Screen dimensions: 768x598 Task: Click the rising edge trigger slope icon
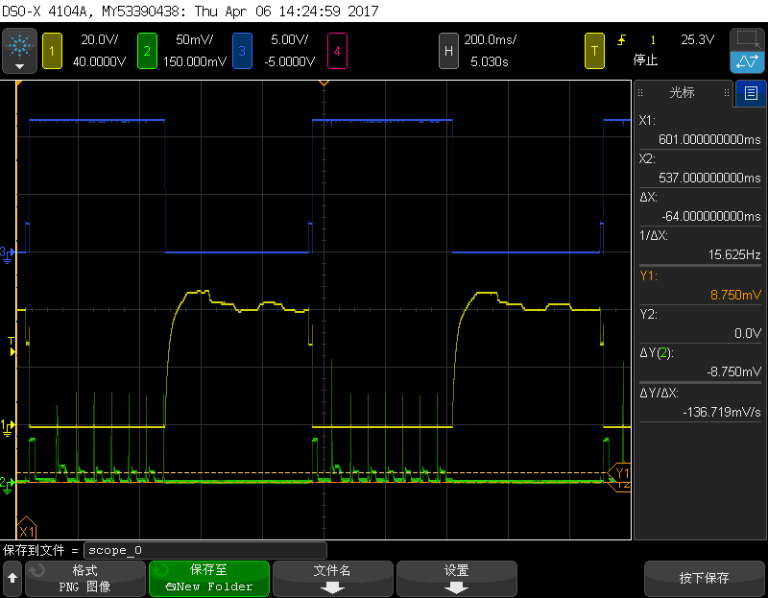(x=622, y=39)
